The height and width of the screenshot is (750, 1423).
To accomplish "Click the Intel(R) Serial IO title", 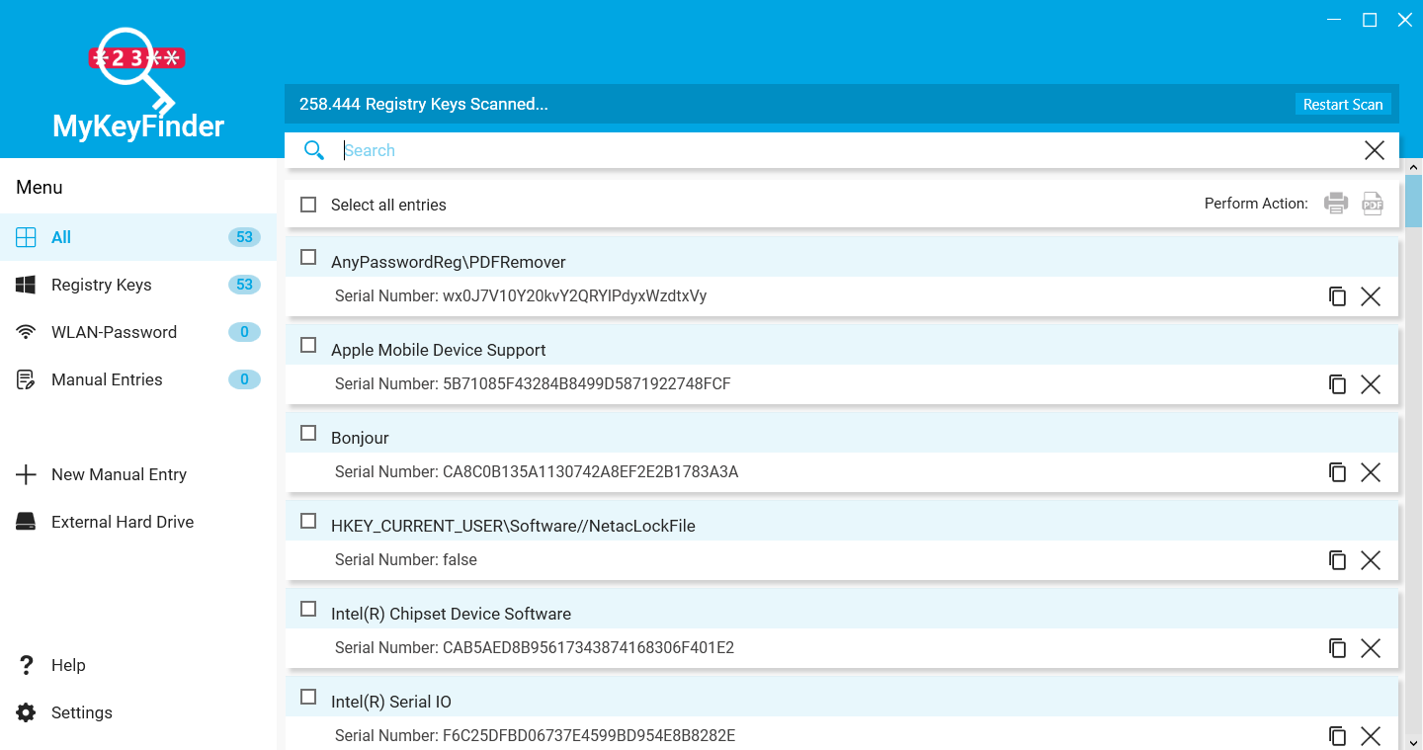I will (x=391, y=702).
